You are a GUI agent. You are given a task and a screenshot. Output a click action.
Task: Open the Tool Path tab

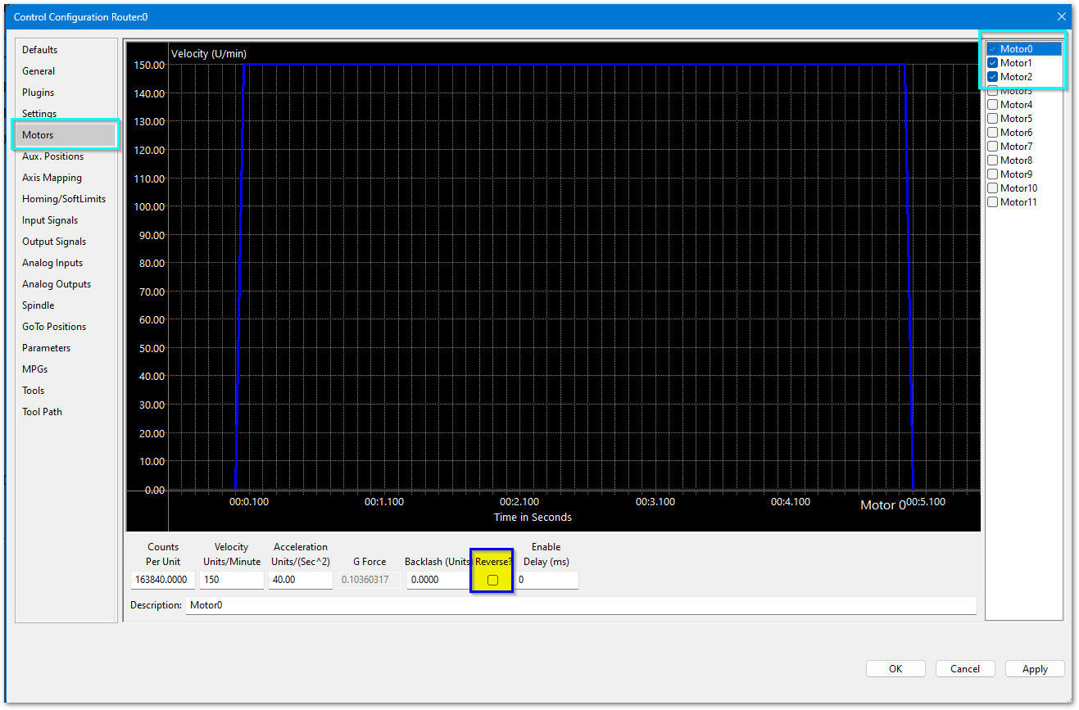(x=42, y=412)
